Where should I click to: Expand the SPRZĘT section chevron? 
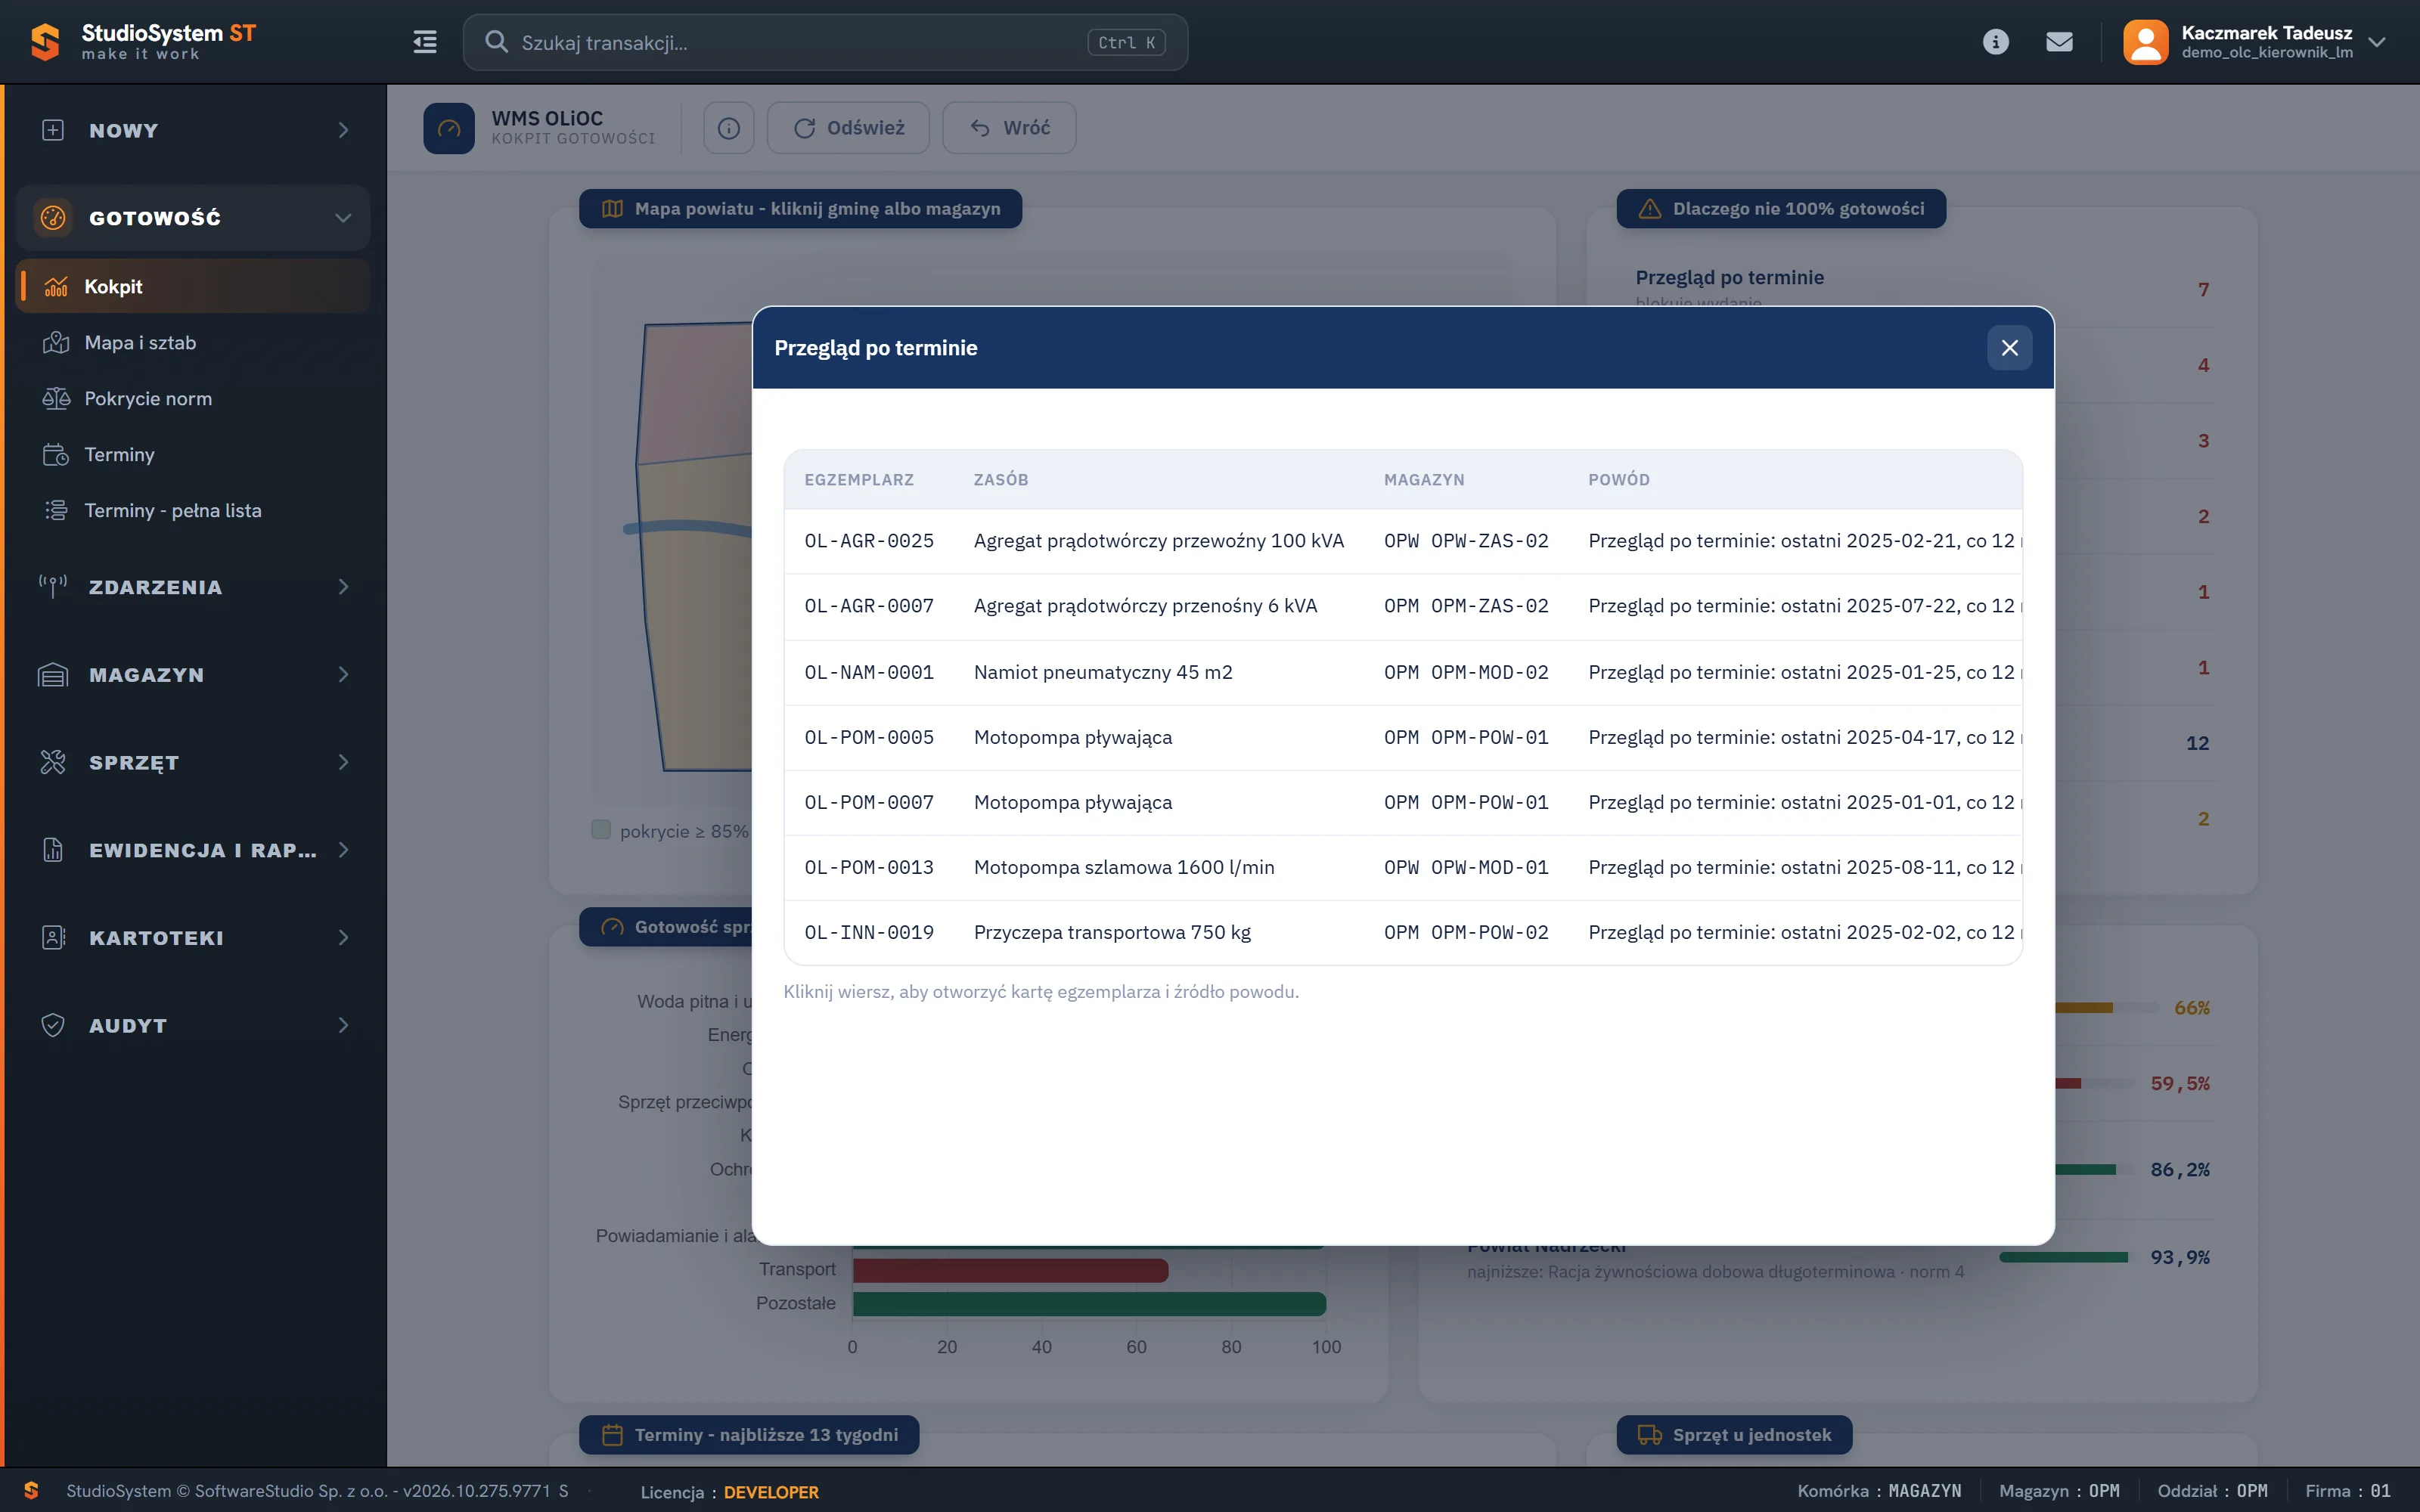pyautogui.click(x=344, y=762)
